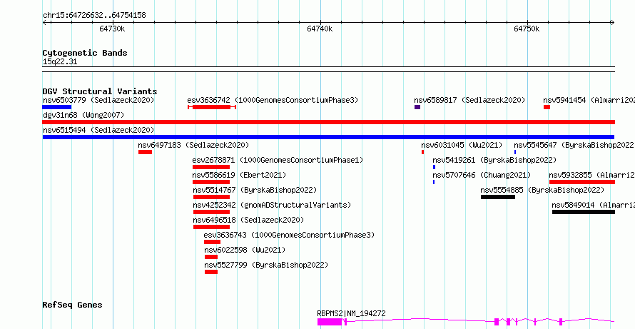The image size is (635, 329).
Task: Open esv3636743 (1000GenomesConsortiumPhase3) label
Action: click(x=289, y=235)
